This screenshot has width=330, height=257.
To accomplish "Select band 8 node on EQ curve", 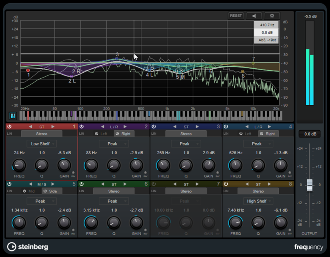I will (x=243, y=72).
